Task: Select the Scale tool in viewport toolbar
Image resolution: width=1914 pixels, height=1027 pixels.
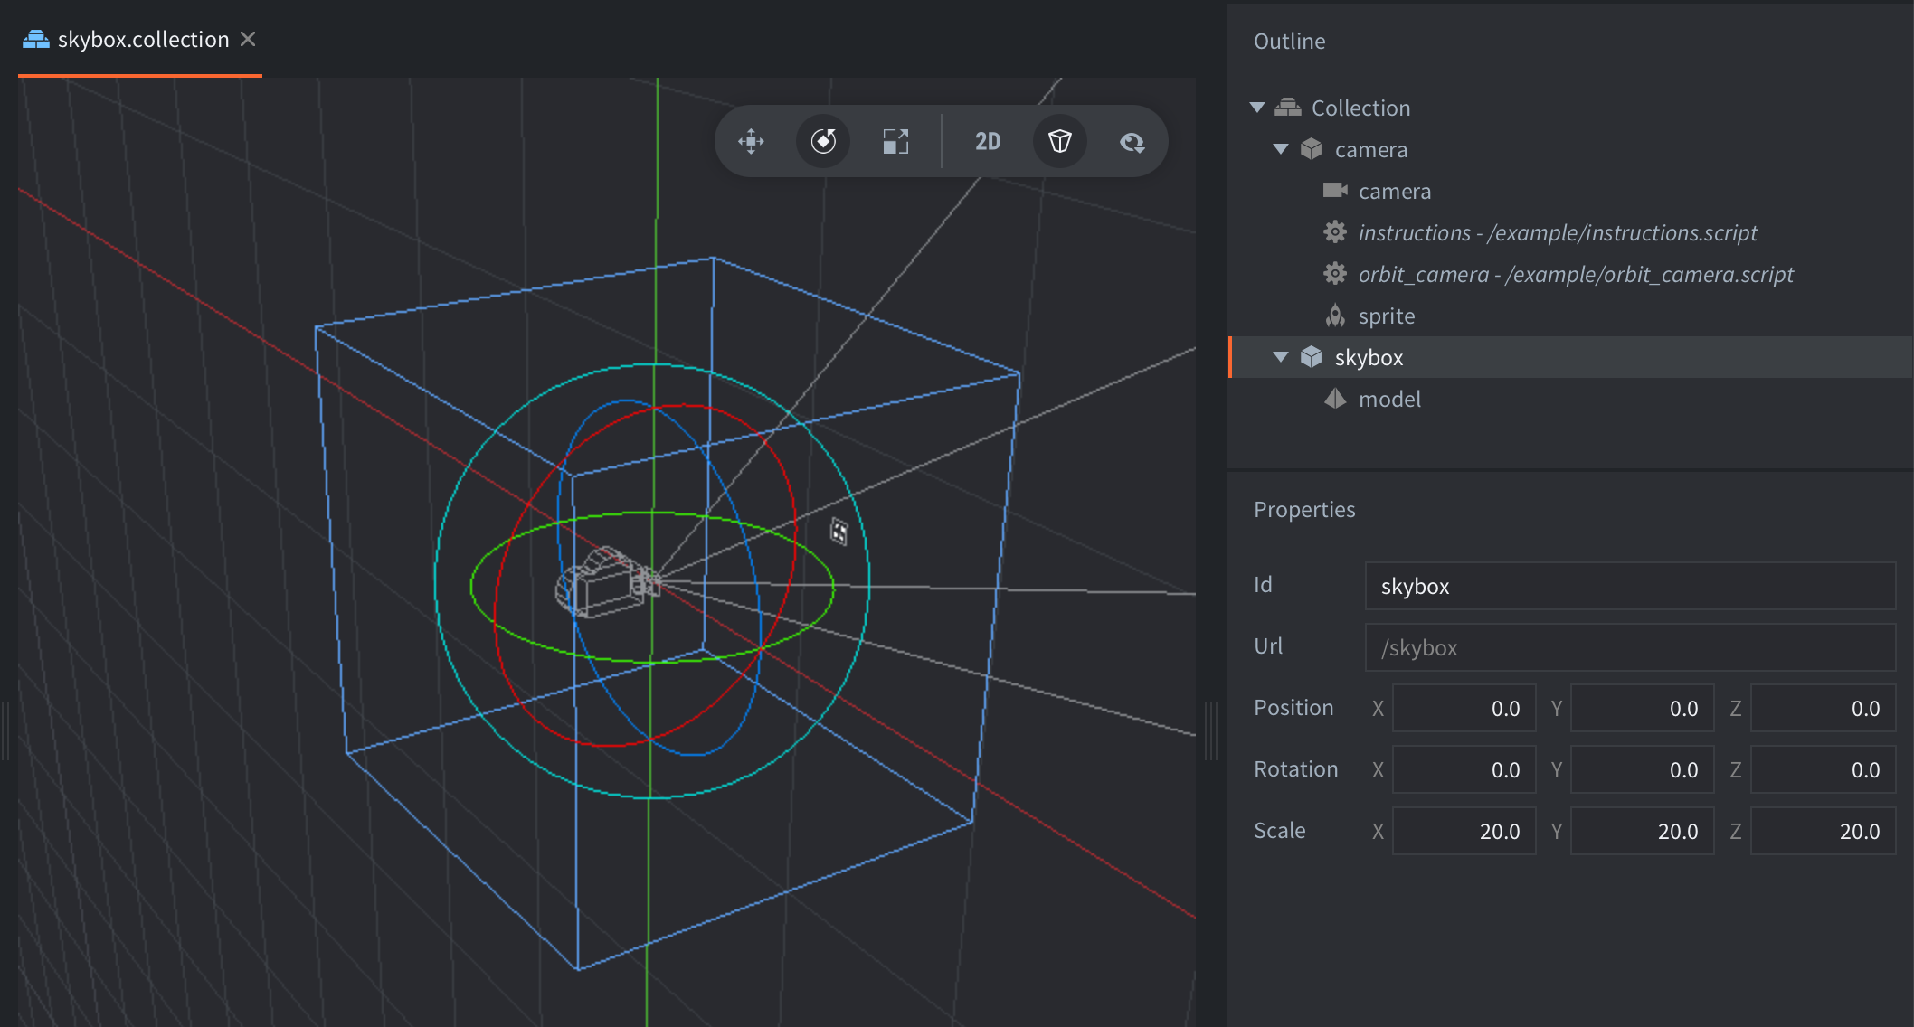Action: coord(895,142)
